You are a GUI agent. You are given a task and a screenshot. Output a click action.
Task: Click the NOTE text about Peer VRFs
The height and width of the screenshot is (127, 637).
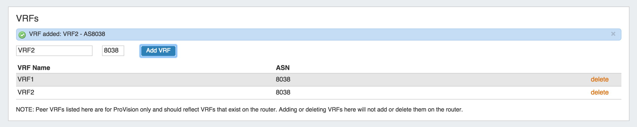coord(239,109)
